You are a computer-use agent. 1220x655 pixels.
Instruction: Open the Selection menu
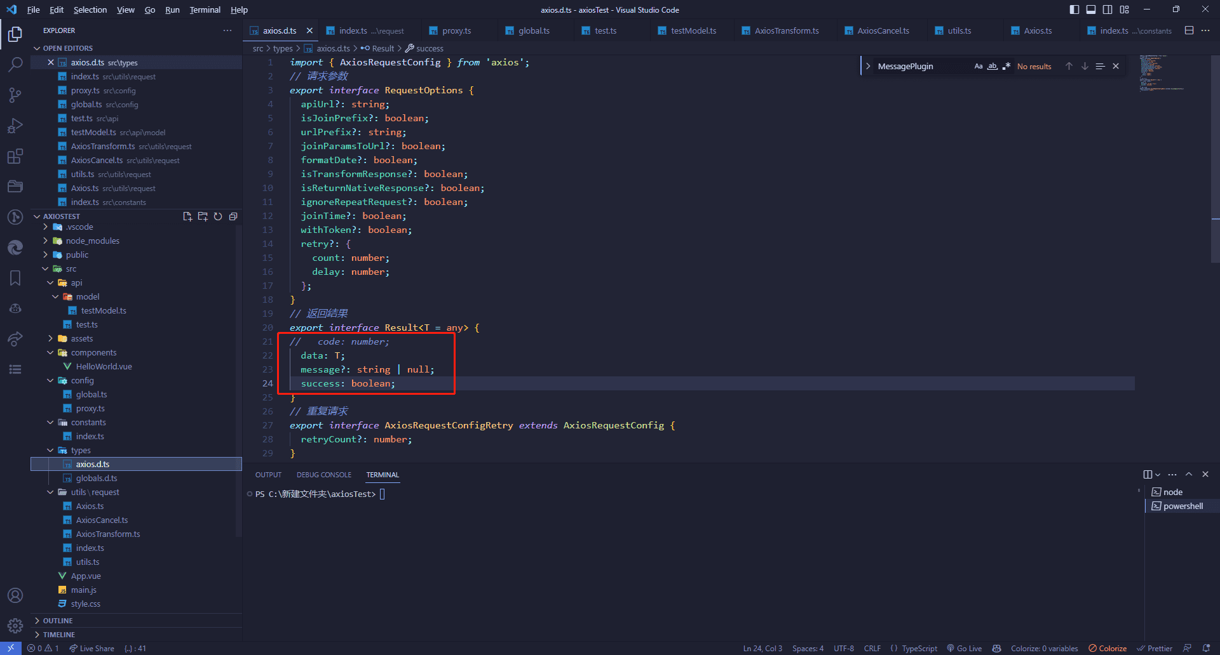[x=90, y=10]
